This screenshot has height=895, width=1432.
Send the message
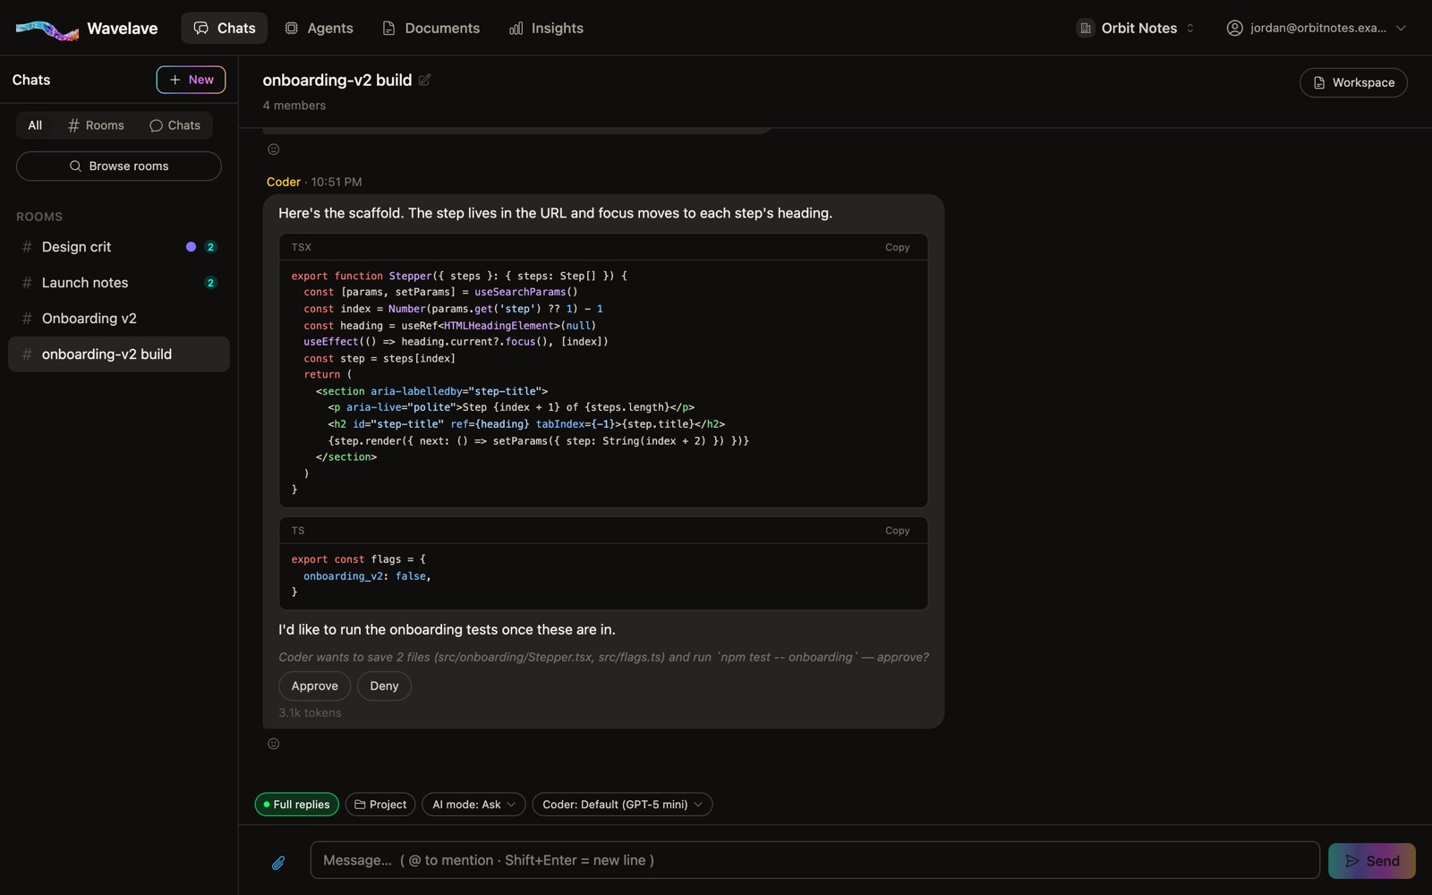(x=1372, y=861)
